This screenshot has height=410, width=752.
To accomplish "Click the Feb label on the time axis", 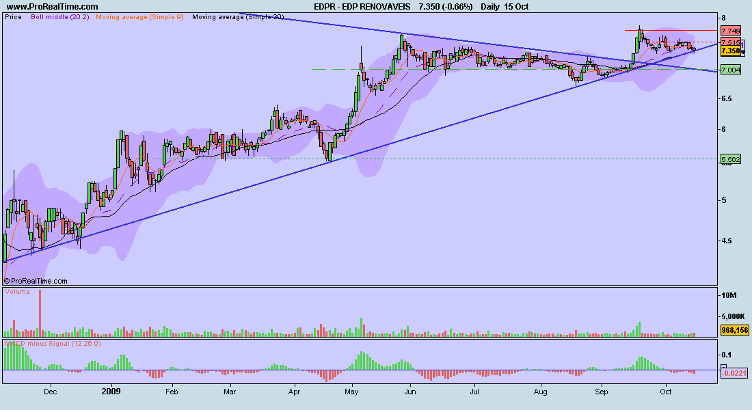I will point(172,392).
